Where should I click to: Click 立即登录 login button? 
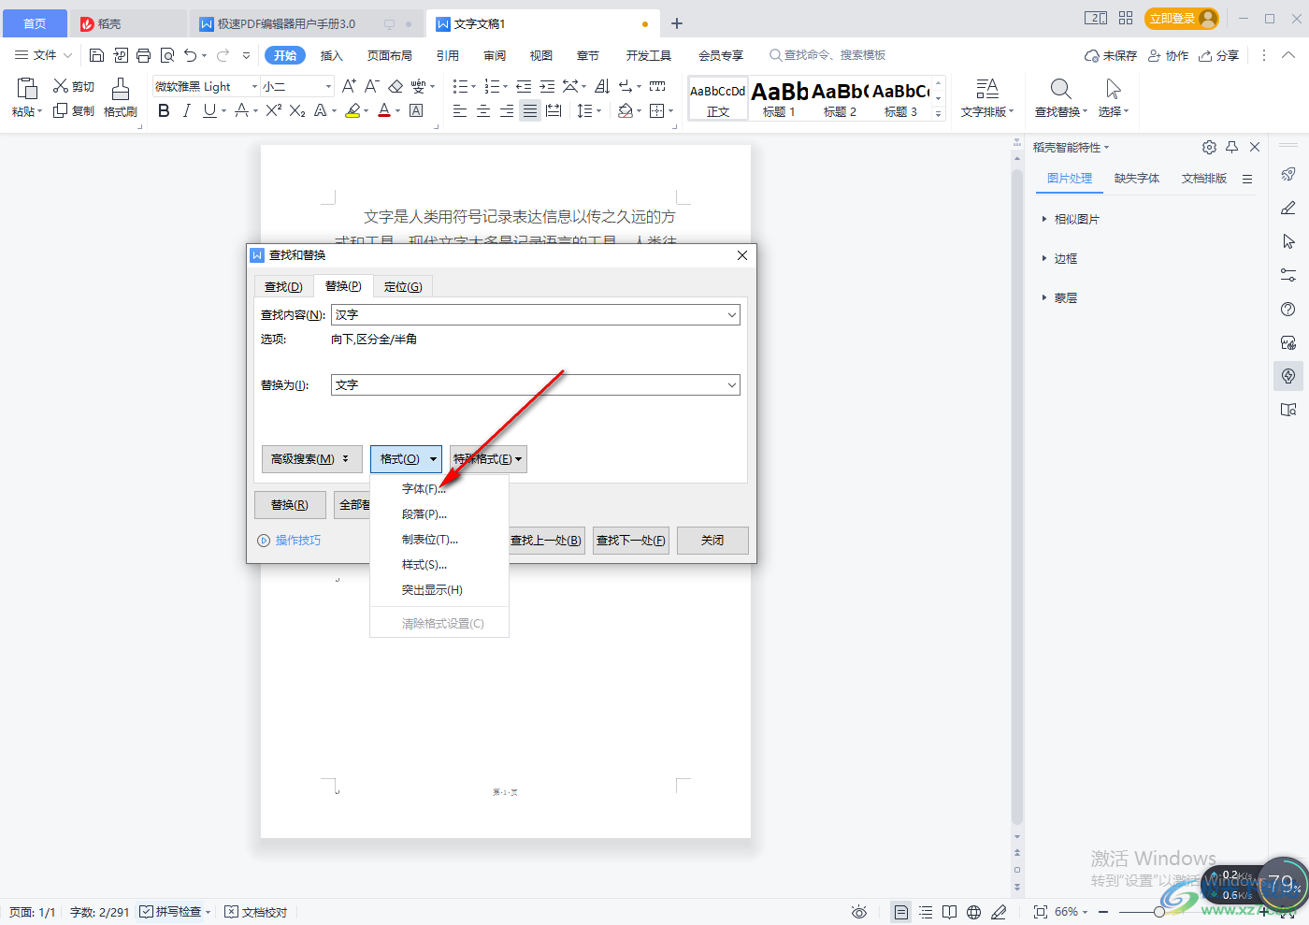click(1182, 19)
